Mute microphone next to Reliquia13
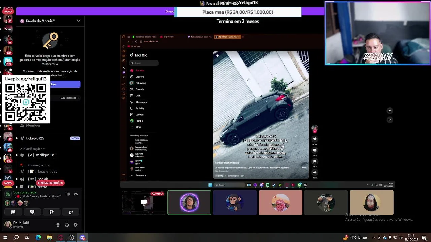The width and height of the screenshot is (431, 242). tap(58, 225)
